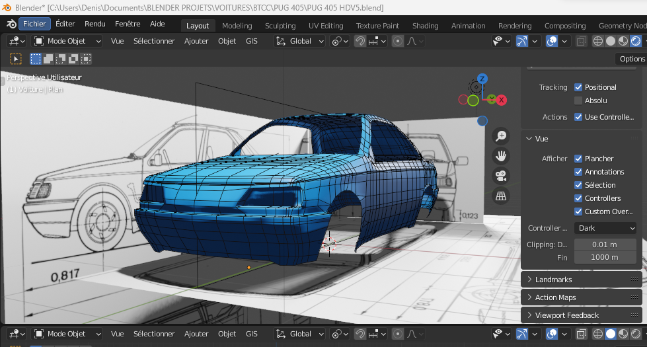The height and width of the screenshot is (347, 647).
Task: Switch top viewport to Rendered shading
Action: pyautogui.click(x=636, y=41)
